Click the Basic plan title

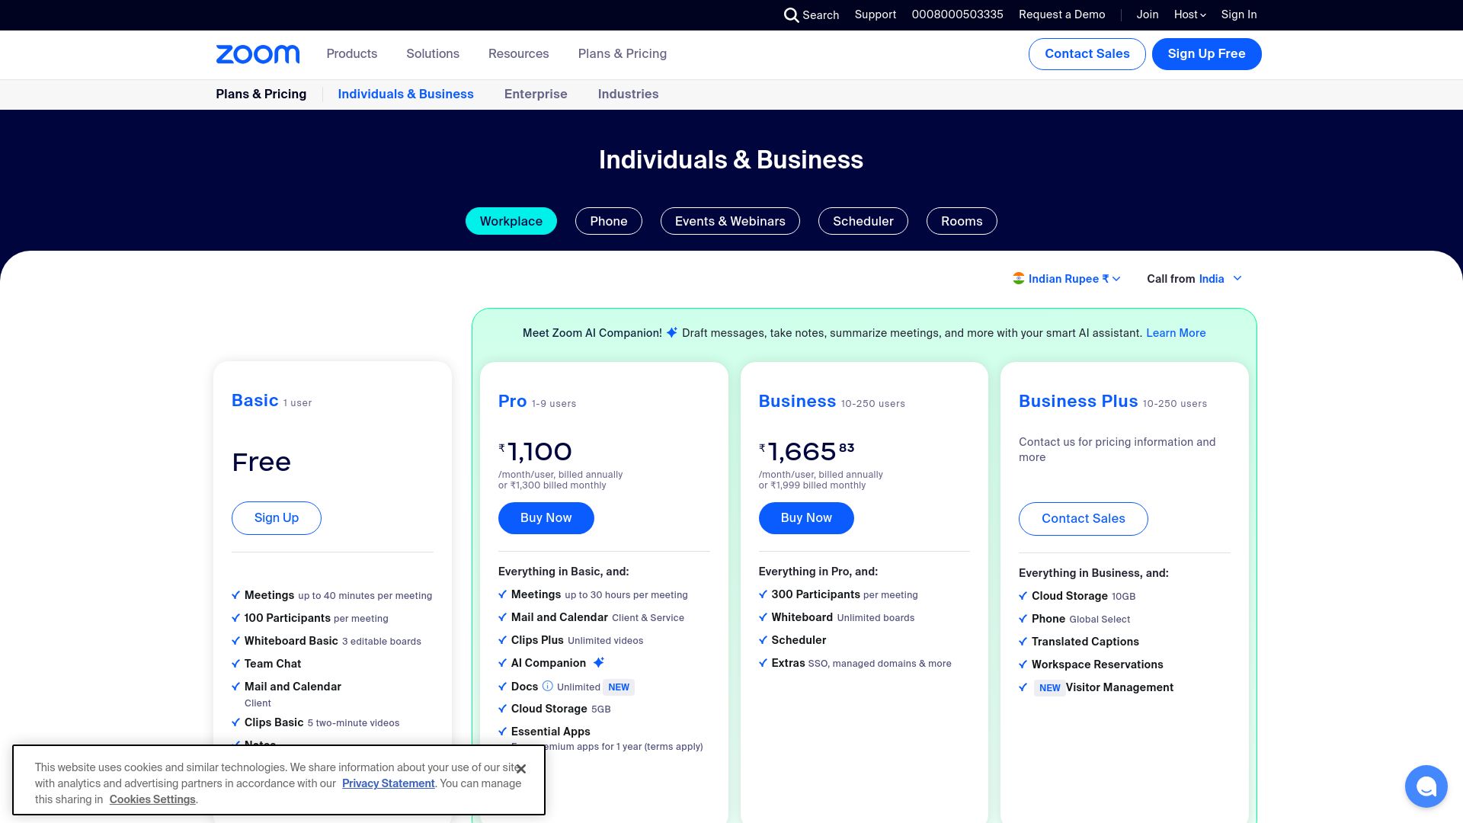point(255,401)
